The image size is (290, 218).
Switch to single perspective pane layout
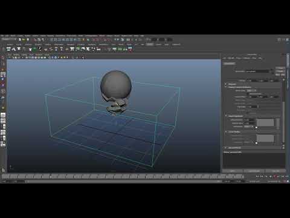pyautogui.click(x=3, y=115)
